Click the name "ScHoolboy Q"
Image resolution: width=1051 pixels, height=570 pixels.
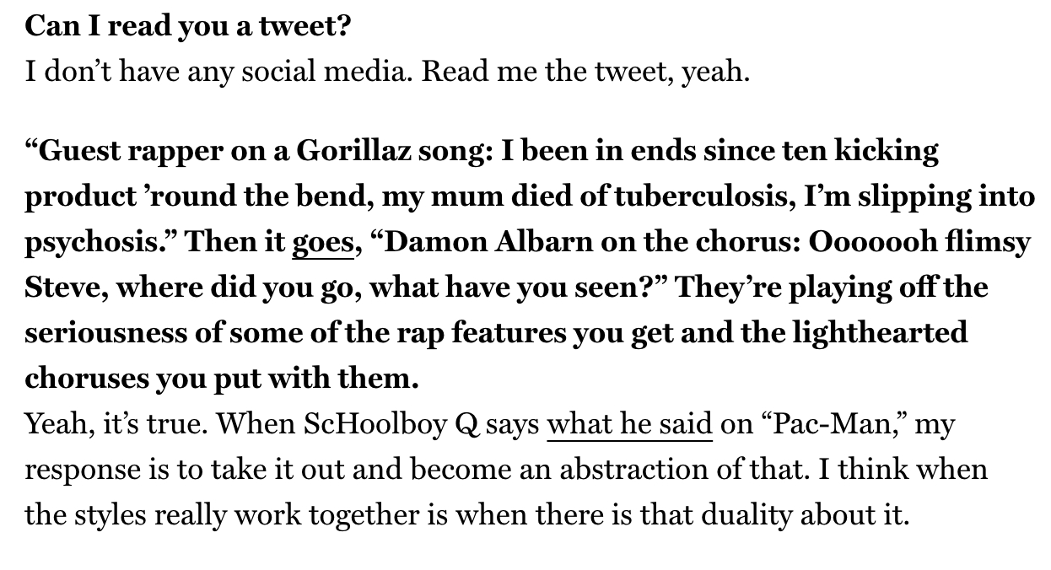coord(391,425)
